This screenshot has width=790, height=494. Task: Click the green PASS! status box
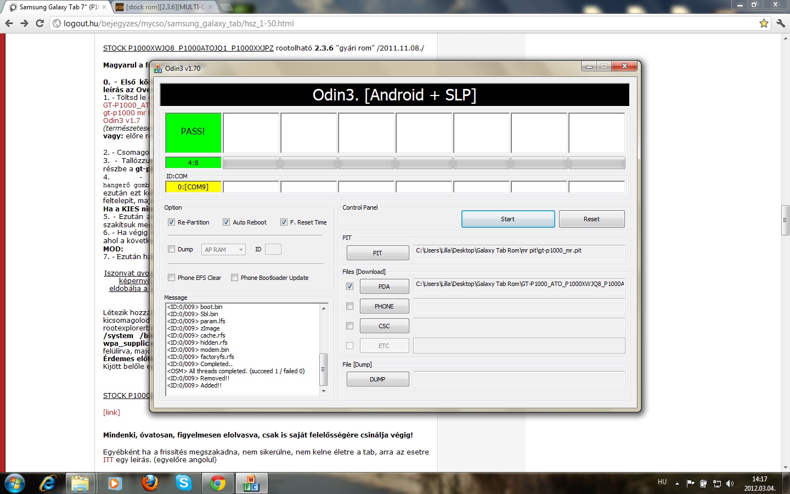pyautogui.click(x=193, y=132)
